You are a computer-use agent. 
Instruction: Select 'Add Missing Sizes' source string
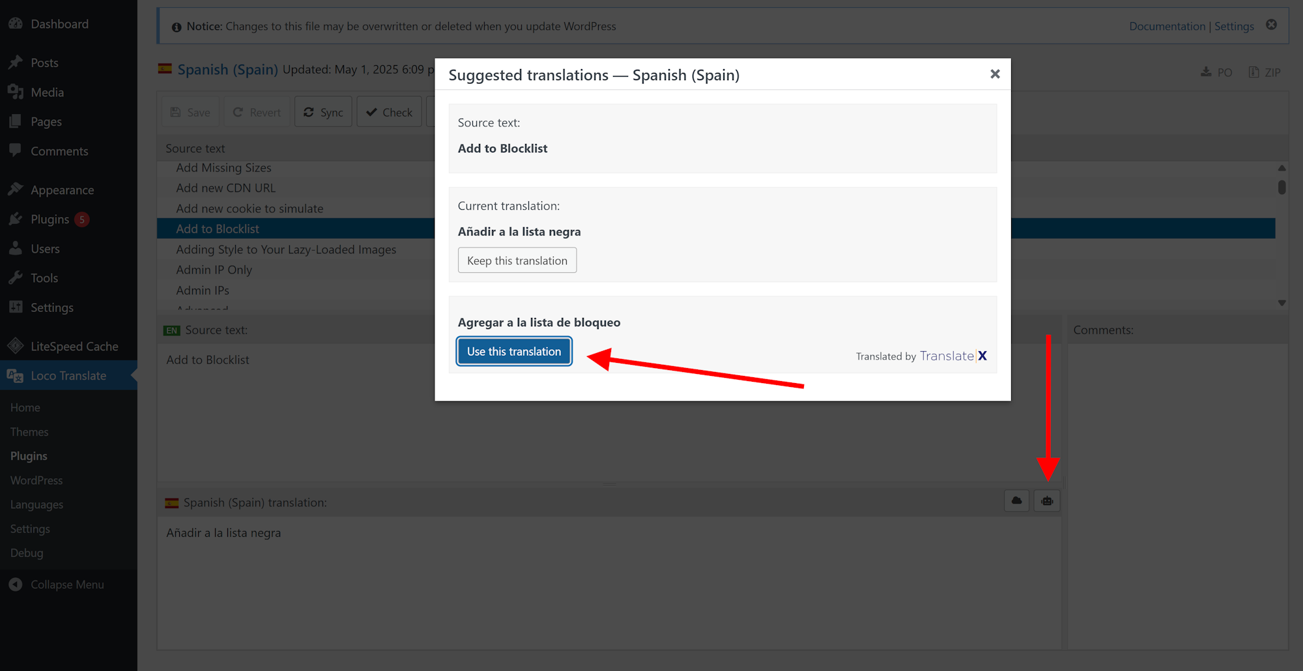point(223,167)
